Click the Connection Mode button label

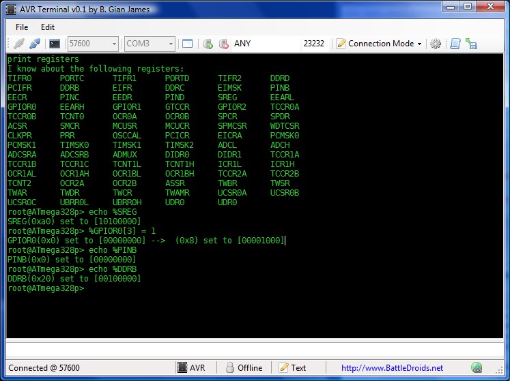click(381, 44)
